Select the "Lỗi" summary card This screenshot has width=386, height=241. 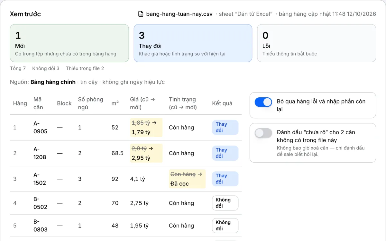pos(317,43)
